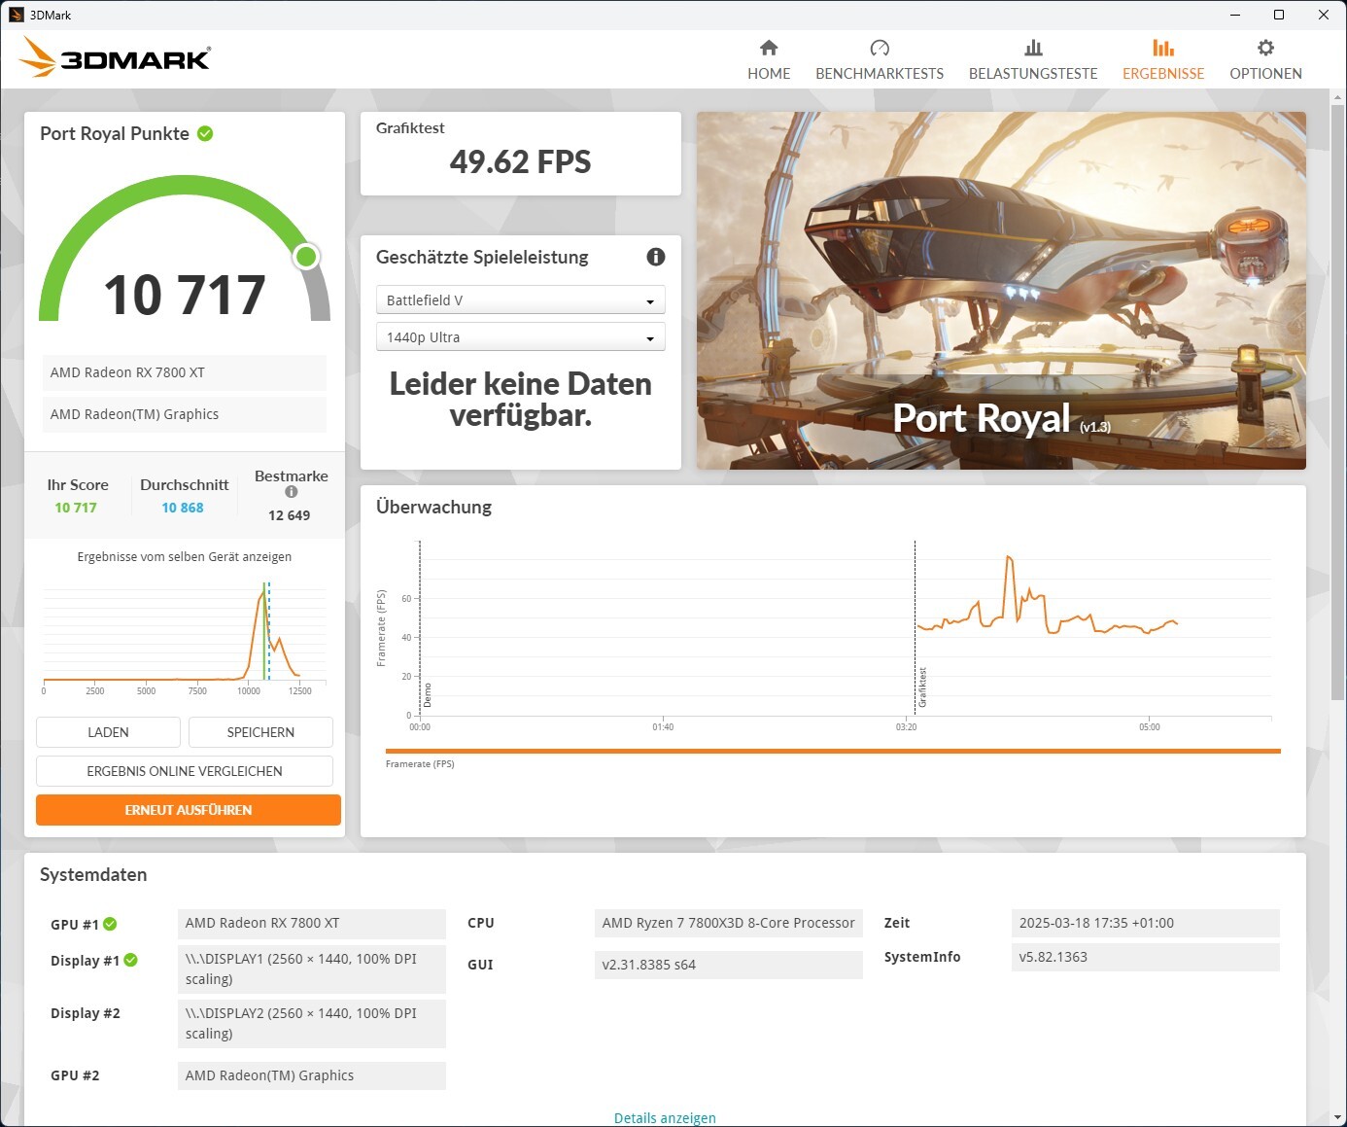
Task: Click the Details anzeigen link
Action: (665, 1118)
